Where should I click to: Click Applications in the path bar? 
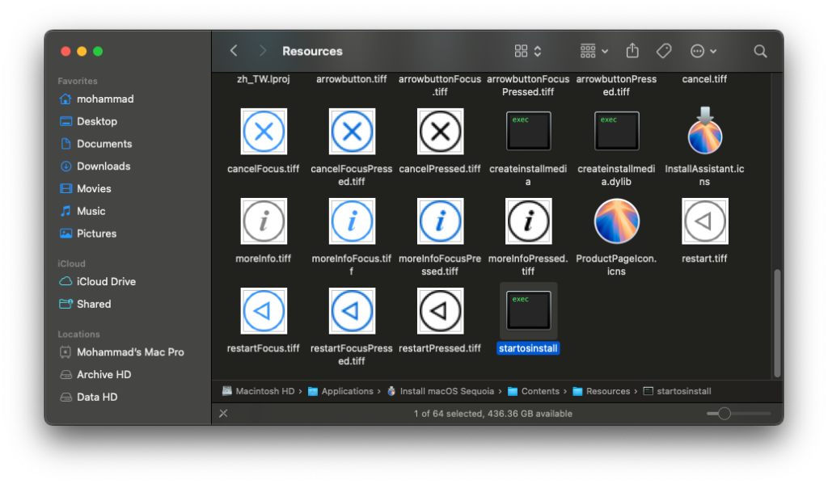click(347, 391)
